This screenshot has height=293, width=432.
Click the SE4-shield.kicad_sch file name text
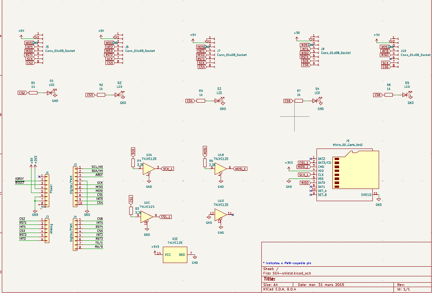coord(288,274)
